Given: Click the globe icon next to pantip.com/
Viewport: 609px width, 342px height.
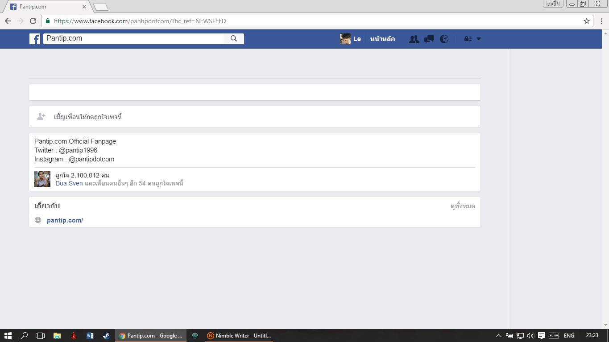Looking at the screenshot, I should (x=38, y=220).
